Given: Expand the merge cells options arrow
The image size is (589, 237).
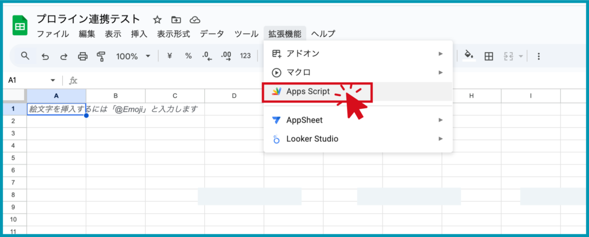Looking at the screenshot, I should [521, 56].
